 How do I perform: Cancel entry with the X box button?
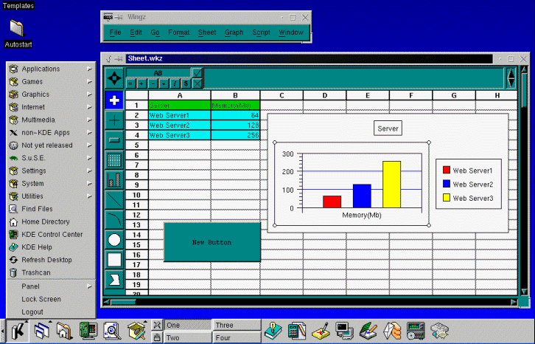point(197,83)
